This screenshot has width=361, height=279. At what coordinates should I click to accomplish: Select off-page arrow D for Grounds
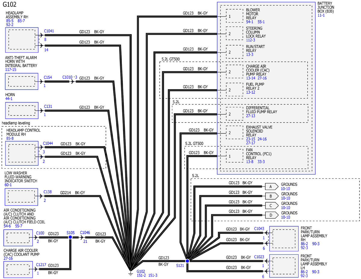point(271,215)
